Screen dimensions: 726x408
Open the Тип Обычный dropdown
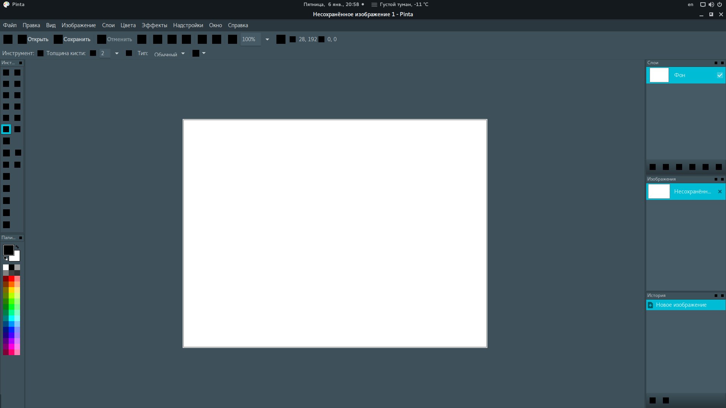[x=169, y=54]
